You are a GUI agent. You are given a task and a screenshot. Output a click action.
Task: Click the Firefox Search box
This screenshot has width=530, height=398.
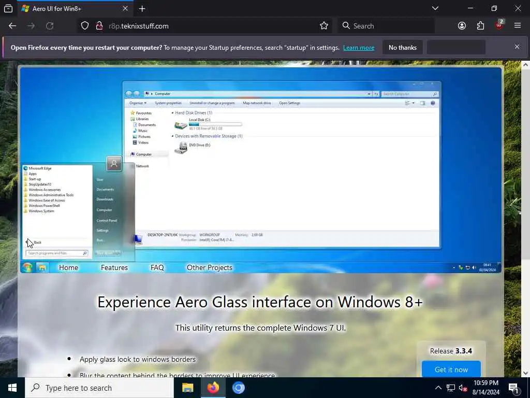pos(386,26)
